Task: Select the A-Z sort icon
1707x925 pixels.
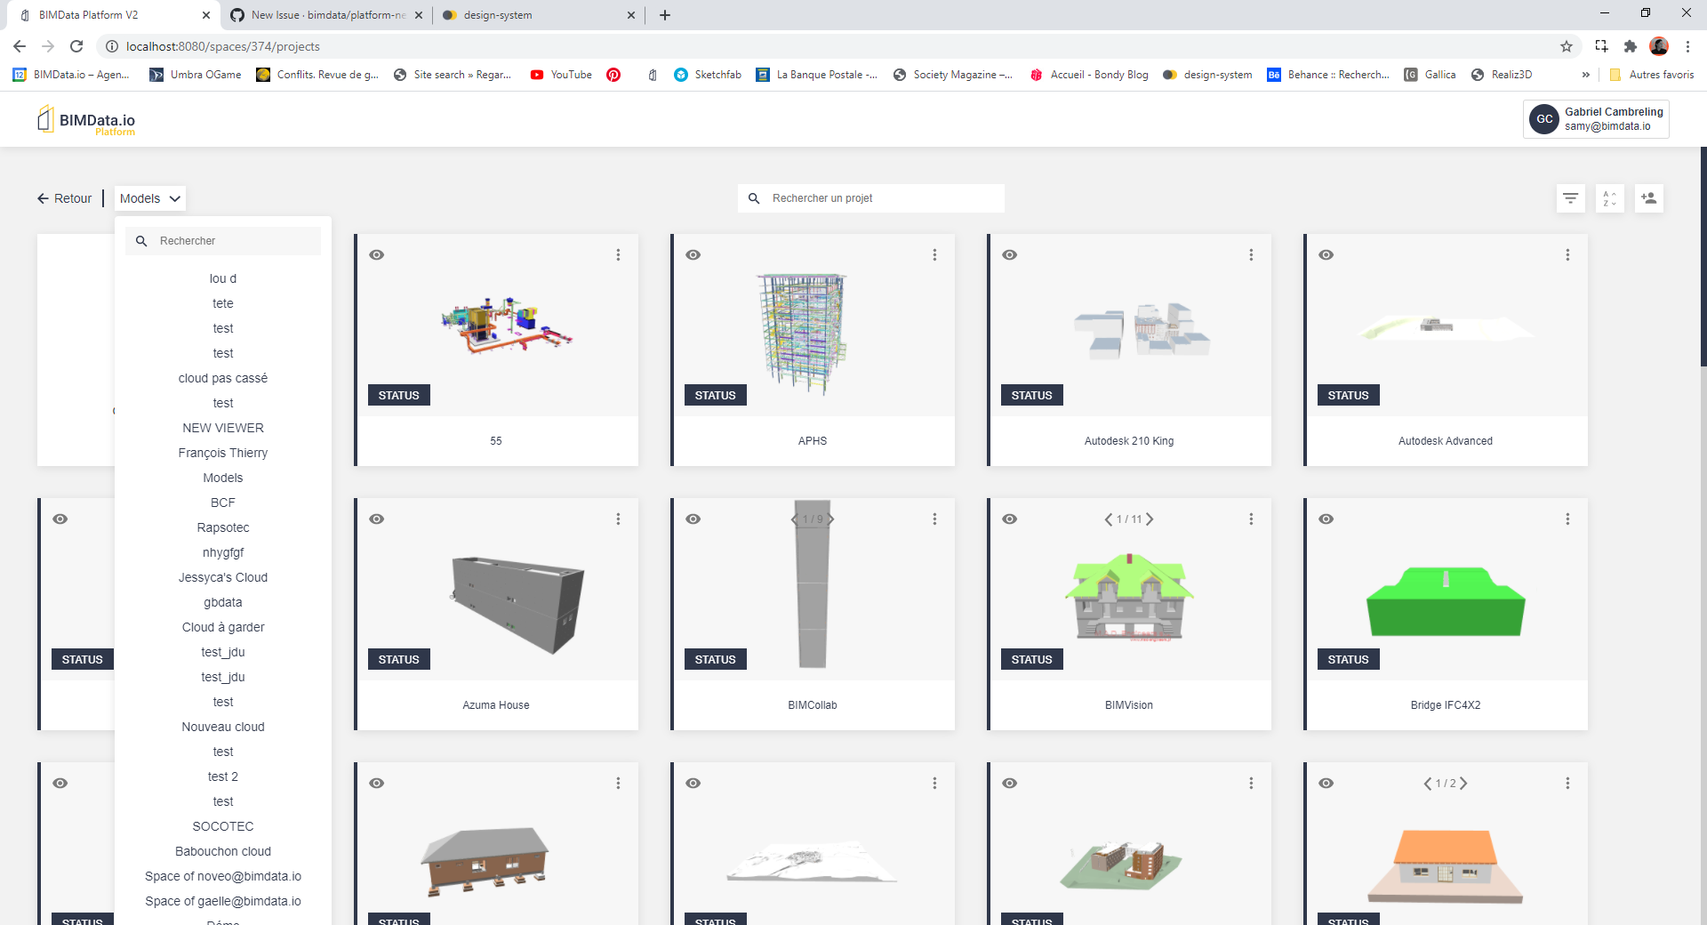Action: pos(1609,198)
